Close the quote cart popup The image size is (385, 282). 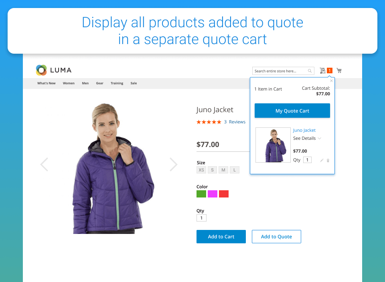coord(331,81)
